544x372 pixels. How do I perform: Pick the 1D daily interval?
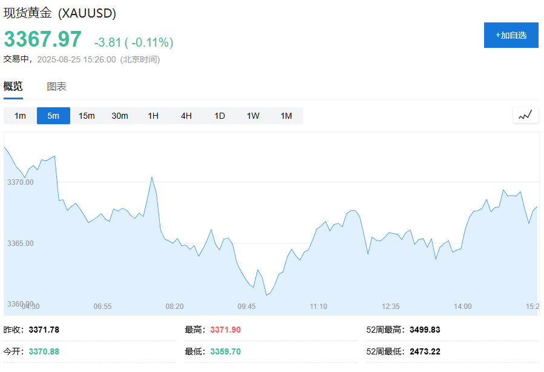220,116
